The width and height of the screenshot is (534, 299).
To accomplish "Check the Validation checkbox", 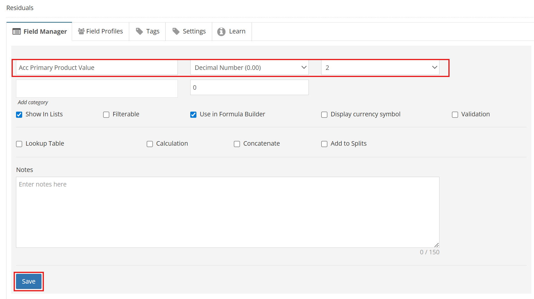I will (x=455, y=115).
